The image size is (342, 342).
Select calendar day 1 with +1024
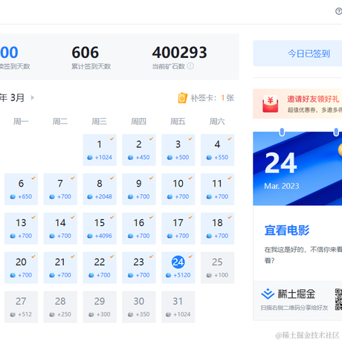(x=100, y=150)
